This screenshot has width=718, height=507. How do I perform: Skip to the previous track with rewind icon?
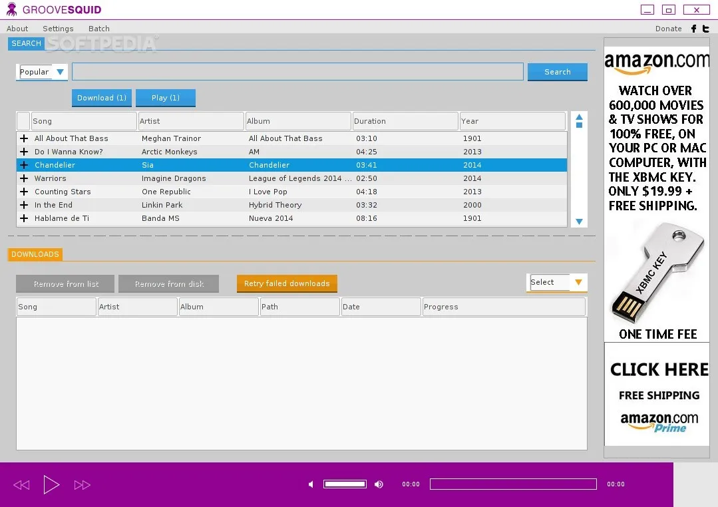coord(21,485)
